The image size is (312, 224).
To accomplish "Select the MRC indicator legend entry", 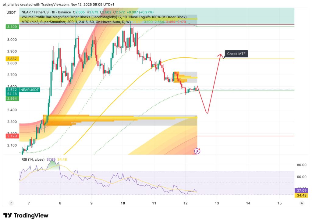I will click(x=76, y=22).
